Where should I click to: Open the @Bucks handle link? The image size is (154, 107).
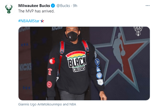click(63, 6)
